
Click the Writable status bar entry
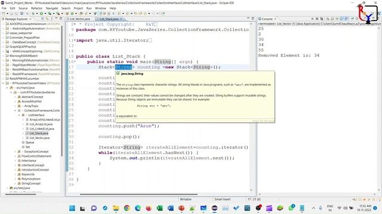pyautogui.click(x=186, y=199)
